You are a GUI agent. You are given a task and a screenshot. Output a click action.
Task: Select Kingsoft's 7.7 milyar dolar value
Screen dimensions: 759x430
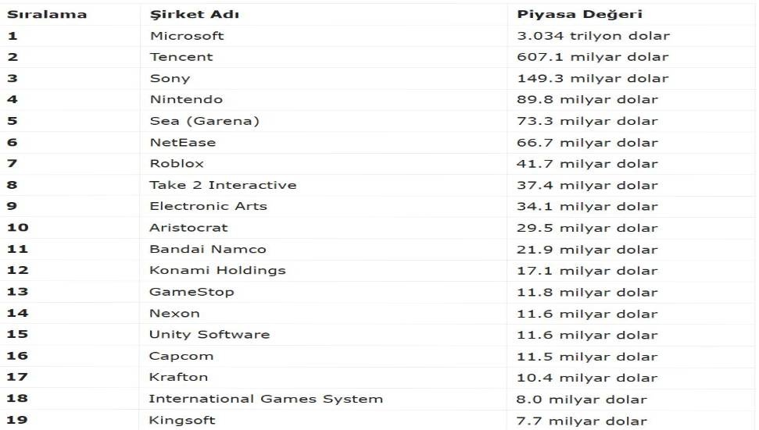(x=582, y=421)
